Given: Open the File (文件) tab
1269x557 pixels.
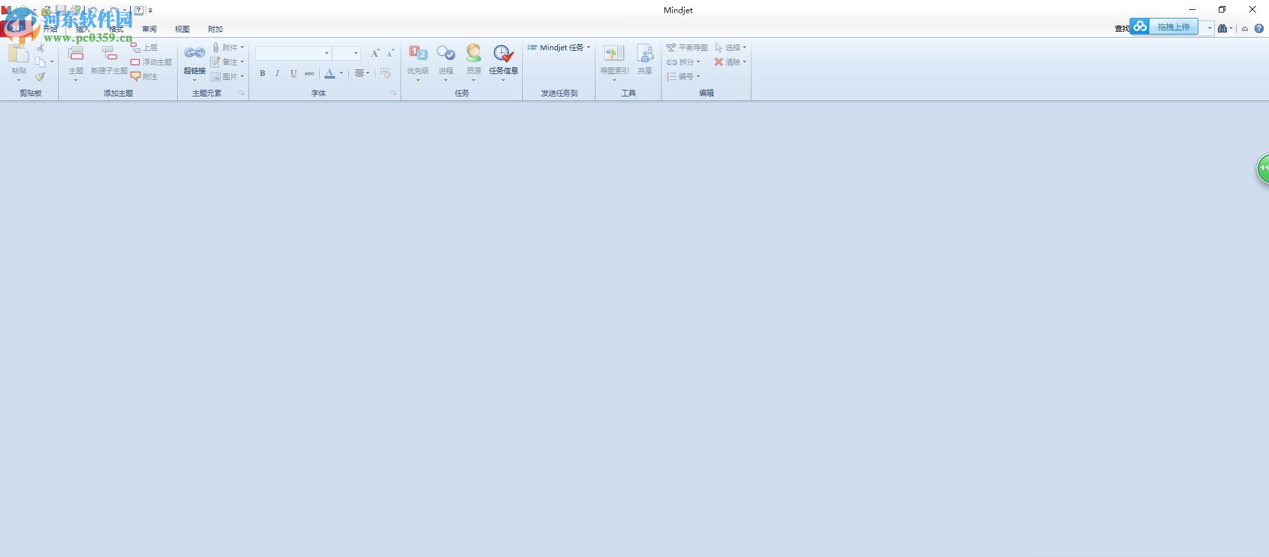Looking at the screenshot, I should 17,28.
